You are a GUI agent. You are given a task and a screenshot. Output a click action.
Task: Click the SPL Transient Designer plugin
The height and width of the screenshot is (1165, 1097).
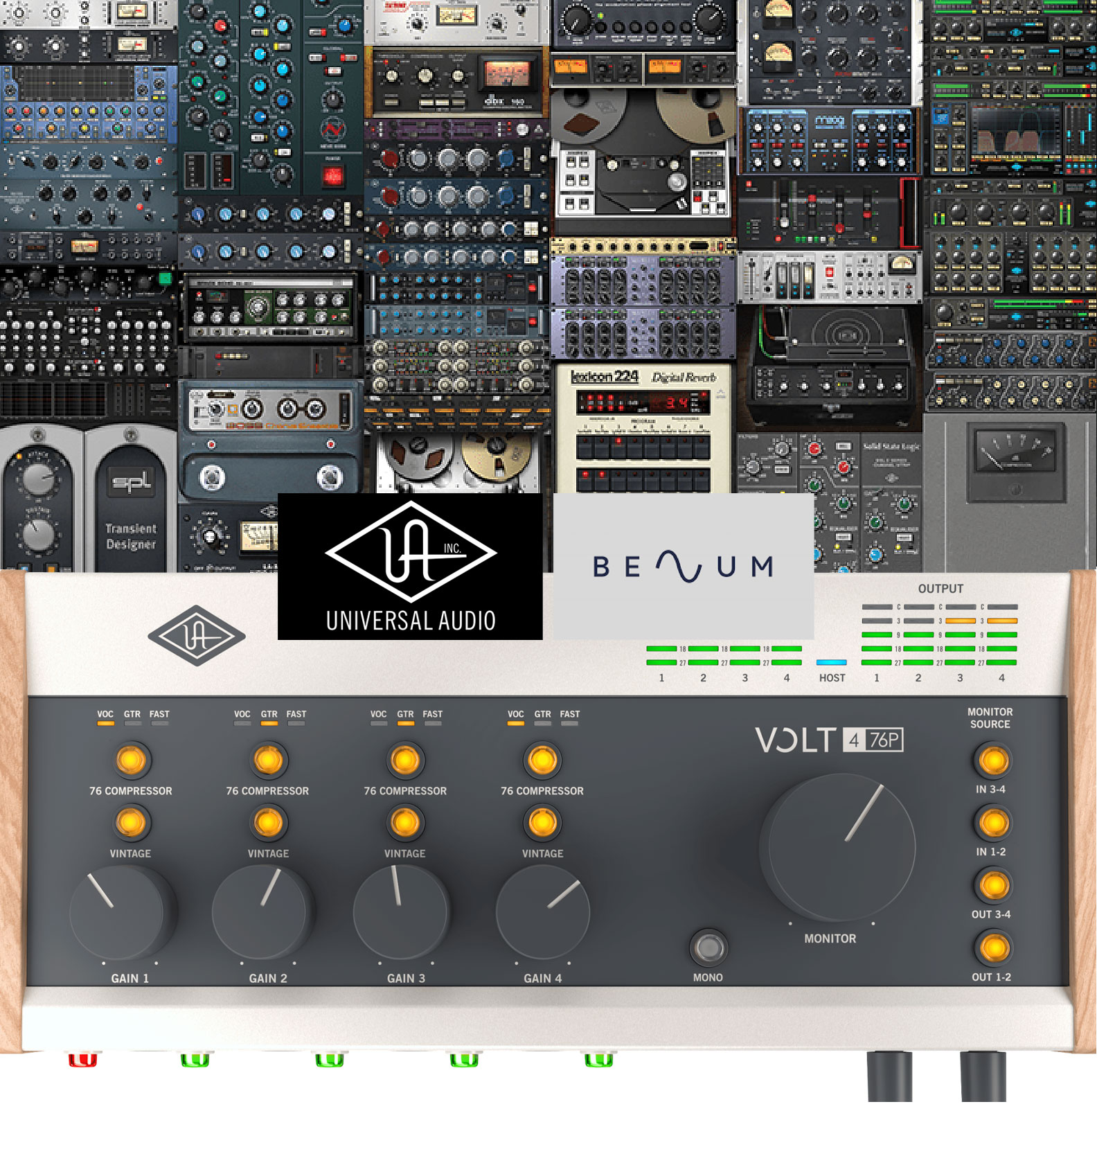130,499
